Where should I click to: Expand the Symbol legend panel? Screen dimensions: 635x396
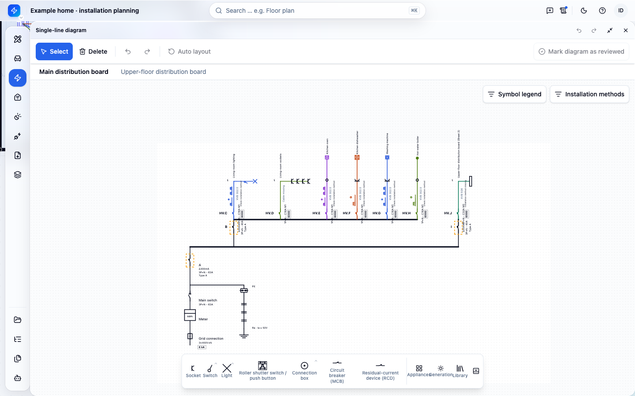point(515,94)
